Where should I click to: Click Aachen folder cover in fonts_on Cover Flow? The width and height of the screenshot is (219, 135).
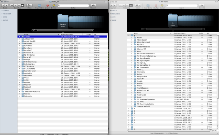pos(63,18)
